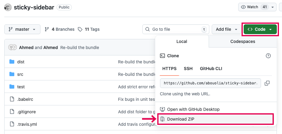Click the copy clone URL icon
Viewport: 282px width, 134px height.
pos(267,83)
